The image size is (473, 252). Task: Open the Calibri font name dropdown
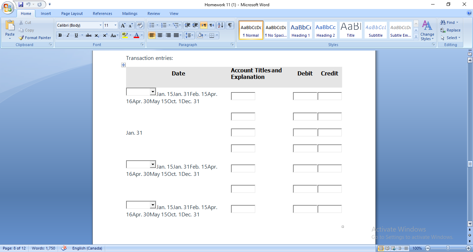[100, 25]
